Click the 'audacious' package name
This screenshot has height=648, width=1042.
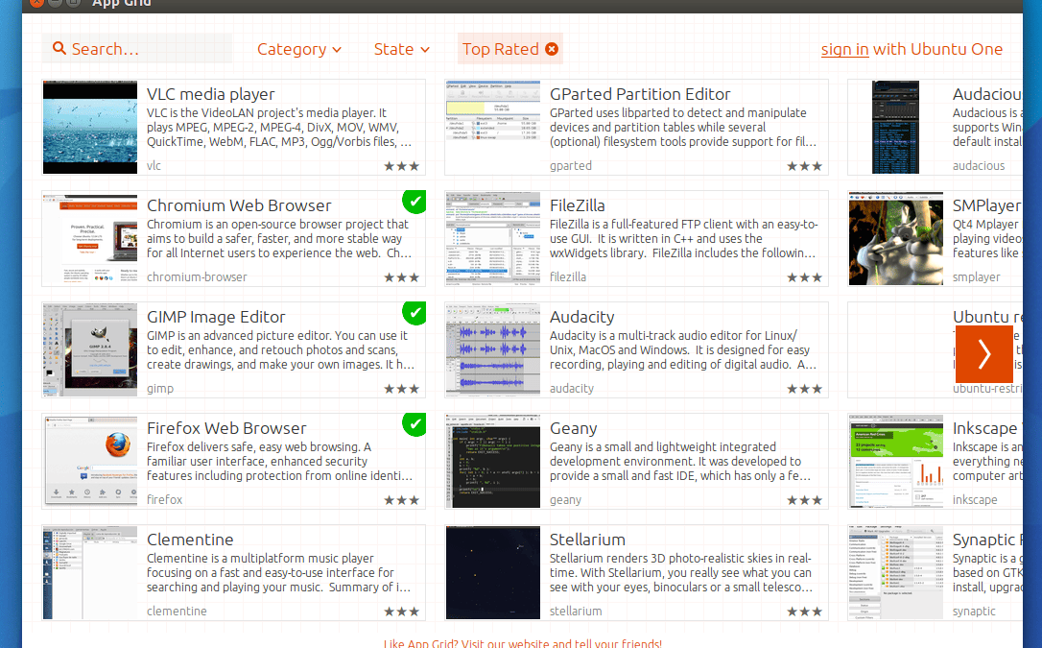[979, 166]
